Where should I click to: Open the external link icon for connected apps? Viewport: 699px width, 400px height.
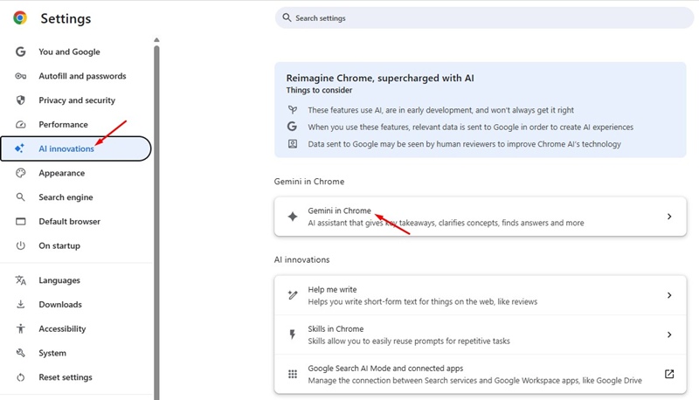(x=669, y=374)
